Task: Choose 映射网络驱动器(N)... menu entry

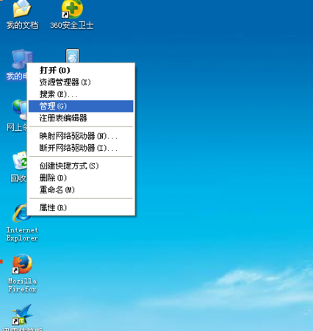Action: coord(81,136)
